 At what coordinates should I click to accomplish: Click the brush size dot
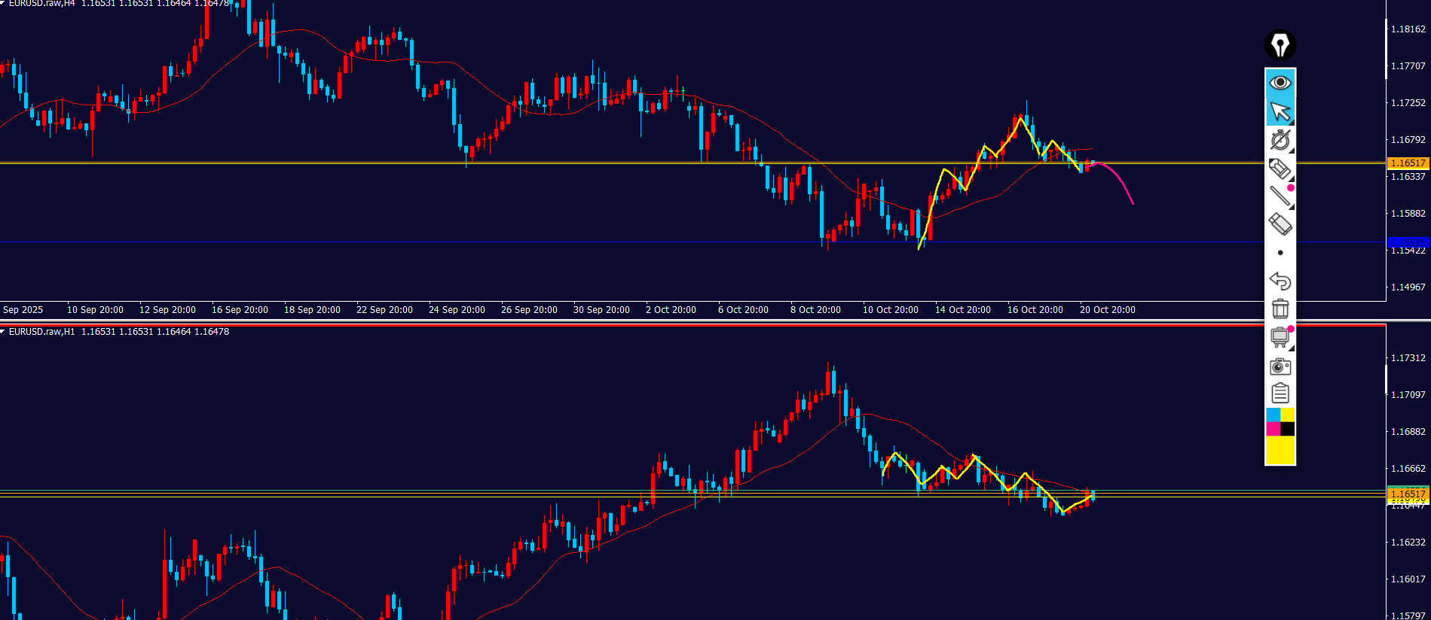coord(1280,253)
